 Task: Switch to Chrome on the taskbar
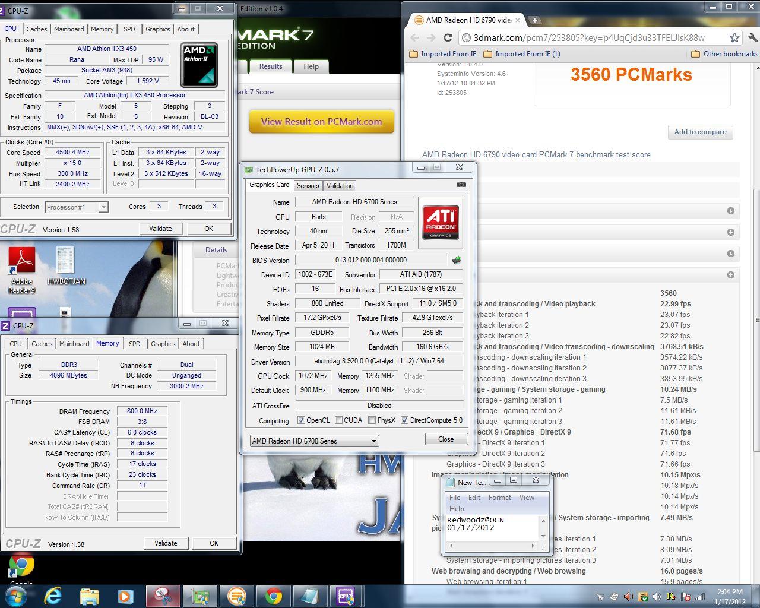coord(274,596)
